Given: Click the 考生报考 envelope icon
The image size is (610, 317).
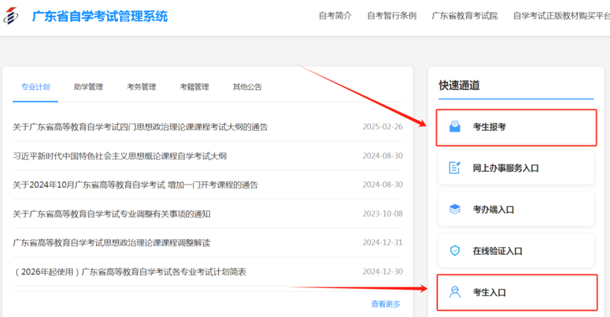Looking at the screenshot, I should pos(454,127).
